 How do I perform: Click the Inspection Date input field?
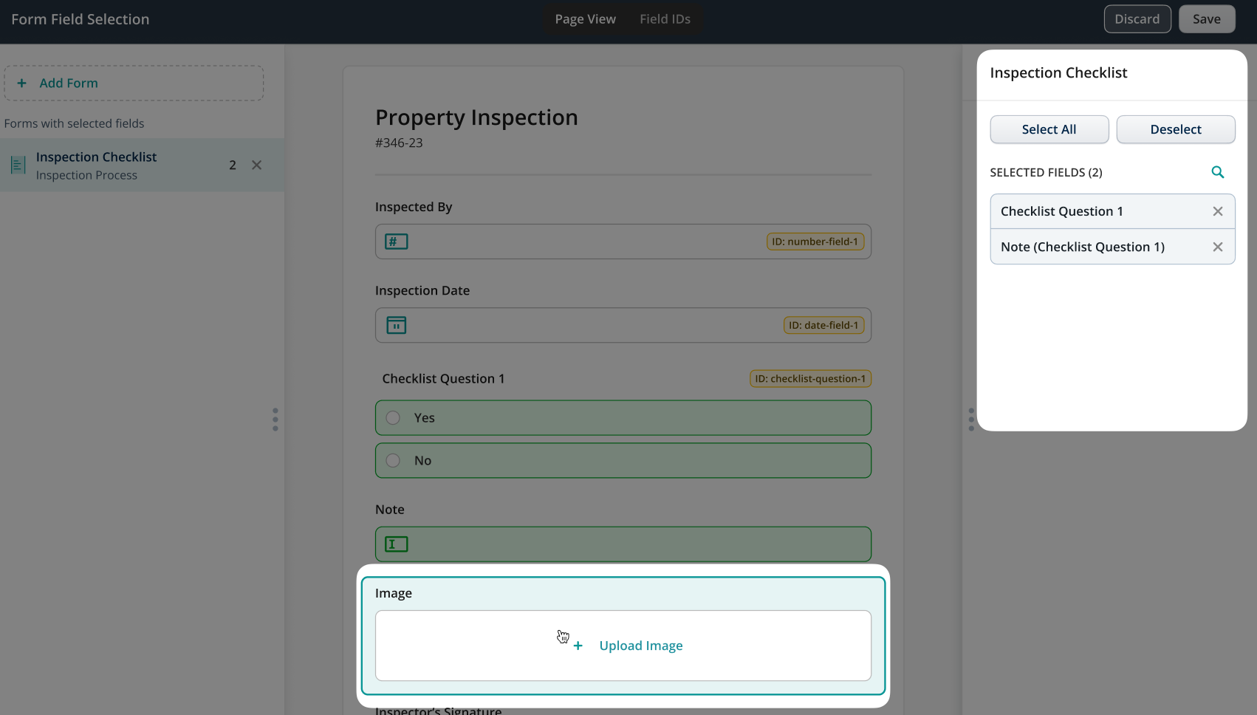click(591, 325)
